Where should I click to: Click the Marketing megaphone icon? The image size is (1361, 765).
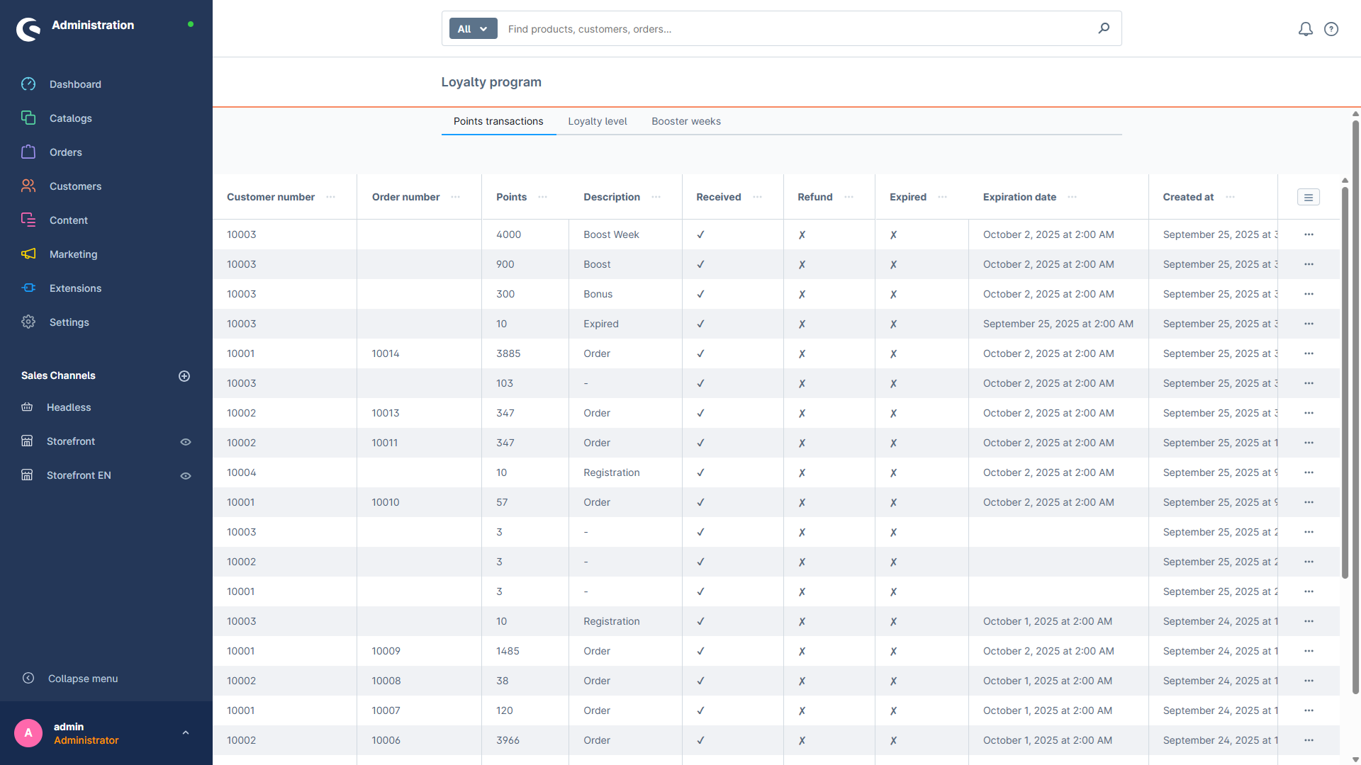28,254
